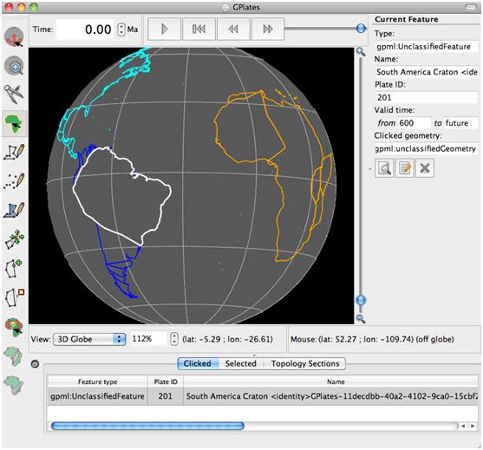Click the Edit Feature pencil button
Image resolution: width=483 pixels, height=450 pixels.
click(404, 168)
